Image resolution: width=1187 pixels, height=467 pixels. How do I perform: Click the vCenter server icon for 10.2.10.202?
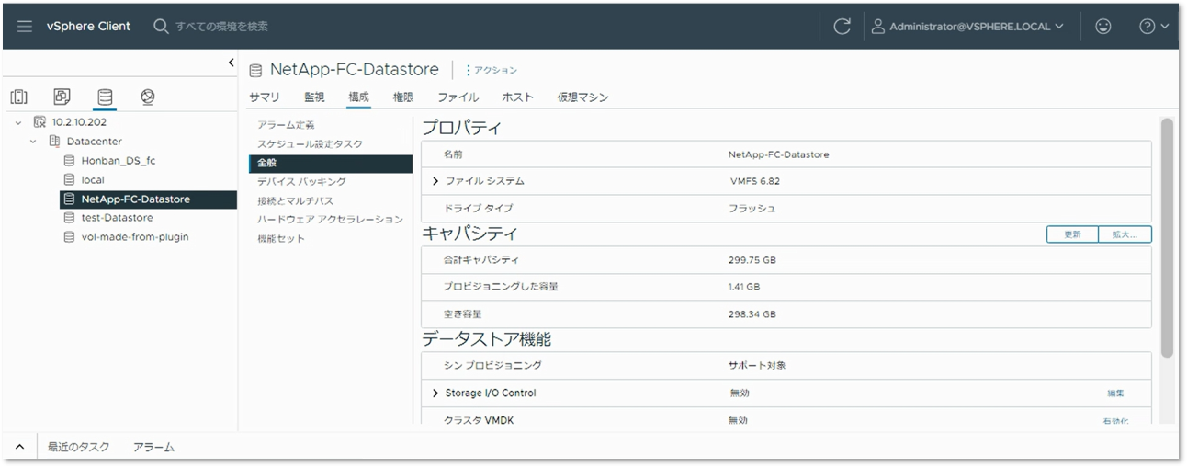[x=40, y=121]
